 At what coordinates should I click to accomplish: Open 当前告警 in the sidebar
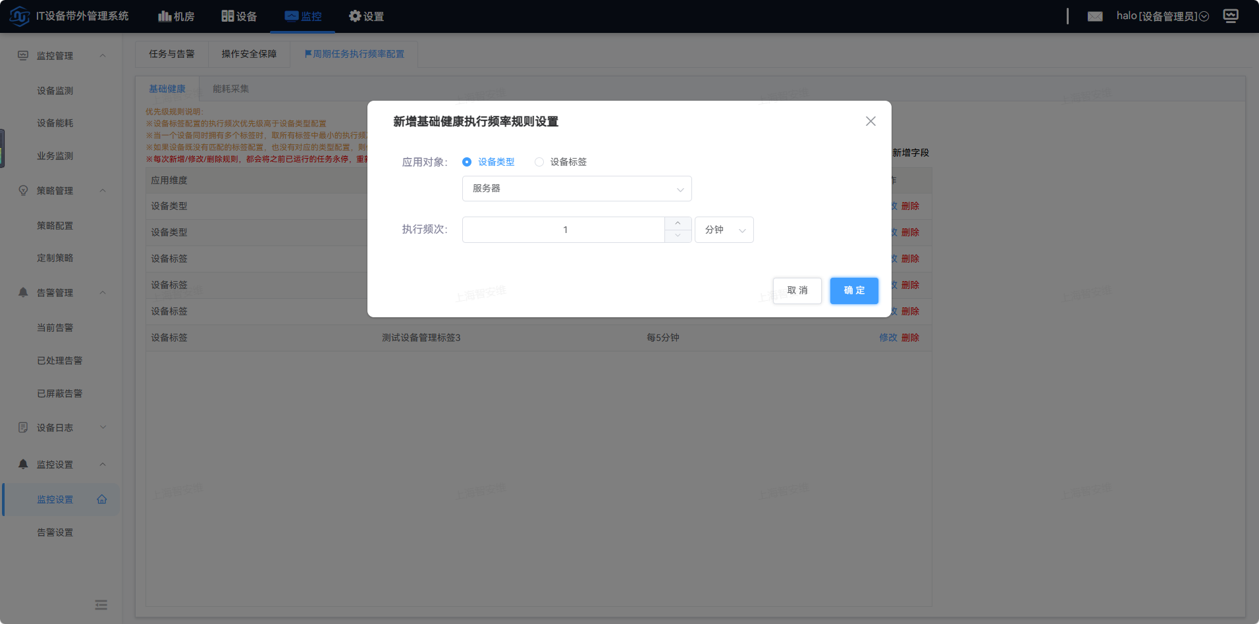coord(55,328)
